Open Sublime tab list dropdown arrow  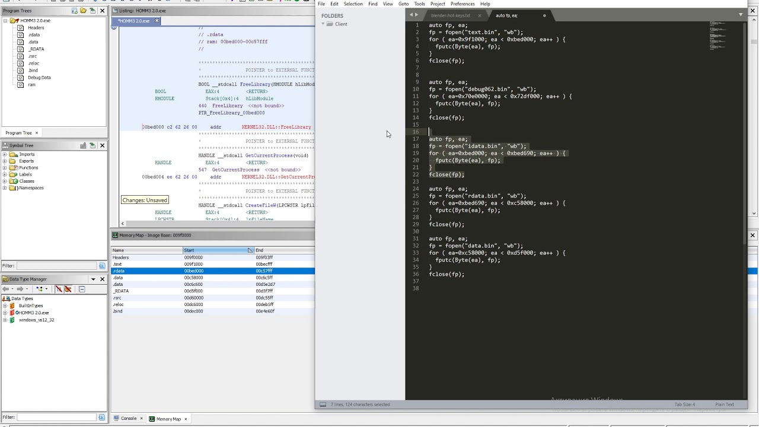tap(741, 14)
